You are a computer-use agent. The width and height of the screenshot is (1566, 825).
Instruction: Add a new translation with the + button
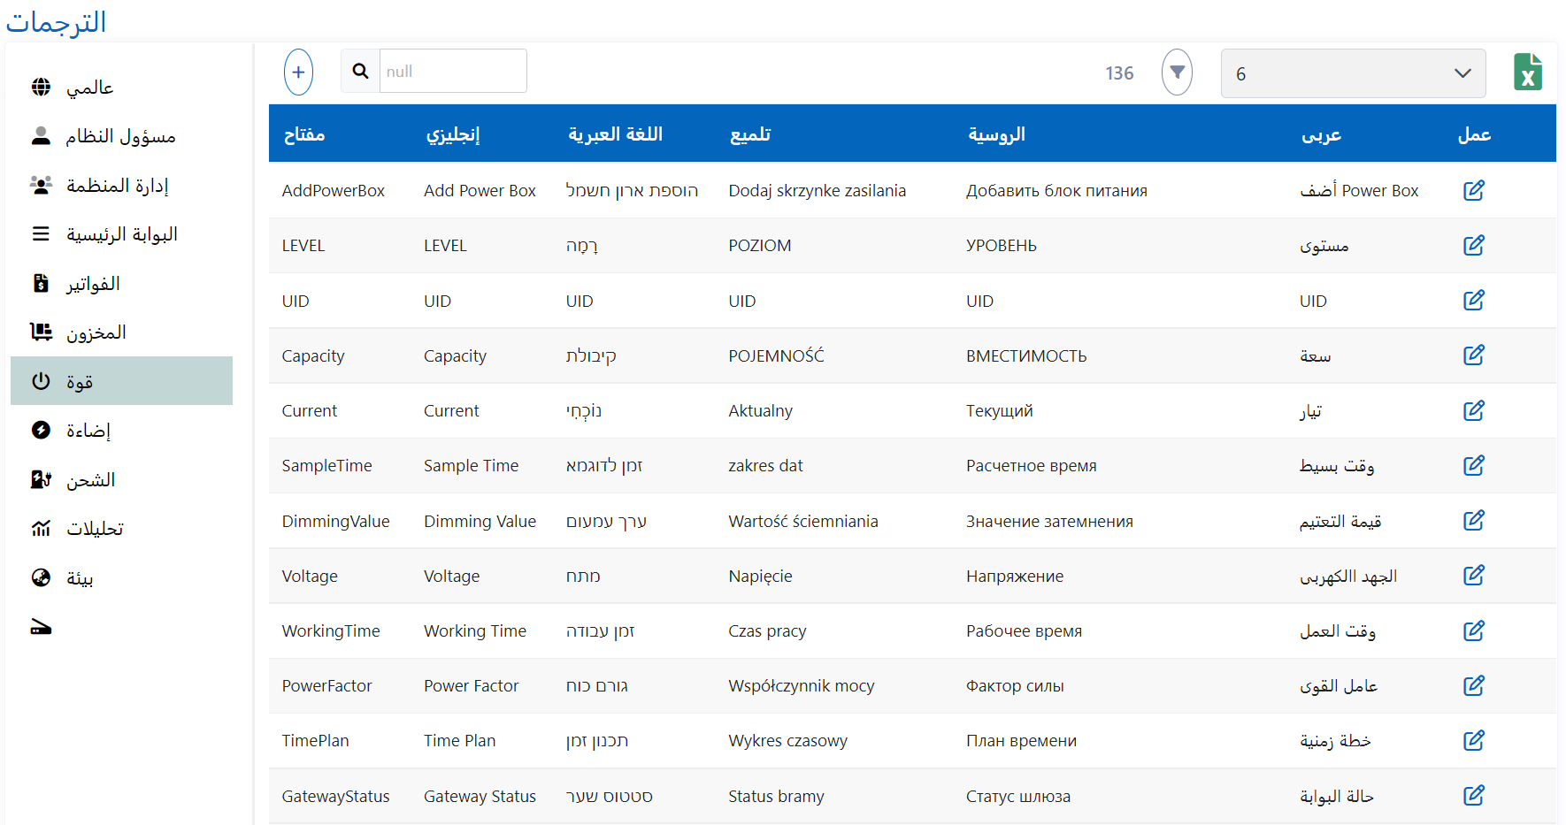pos(298,72)
